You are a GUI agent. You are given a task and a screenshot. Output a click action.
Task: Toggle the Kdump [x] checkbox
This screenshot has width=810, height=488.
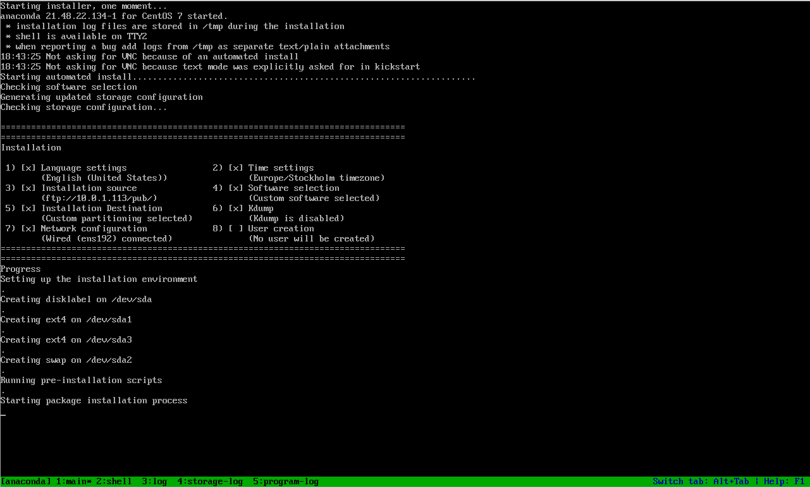(x=235, y=209)
